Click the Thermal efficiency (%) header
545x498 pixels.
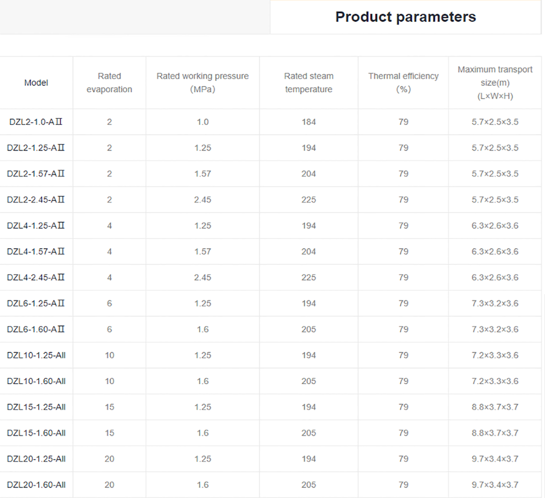(x=403, y=83)
